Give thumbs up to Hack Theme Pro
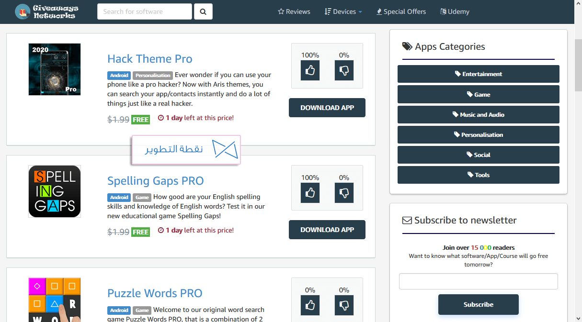The height and width of the screenshot is (322, 582). (310, 70)
